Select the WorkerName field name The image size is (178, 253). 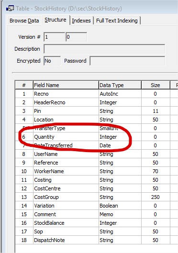[x=49, y=171]
